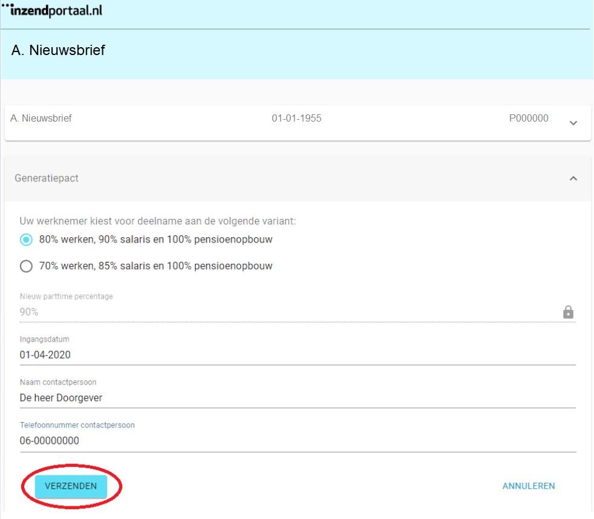Click employee number P000000
594x519 pixels.
tap(529, 118)
